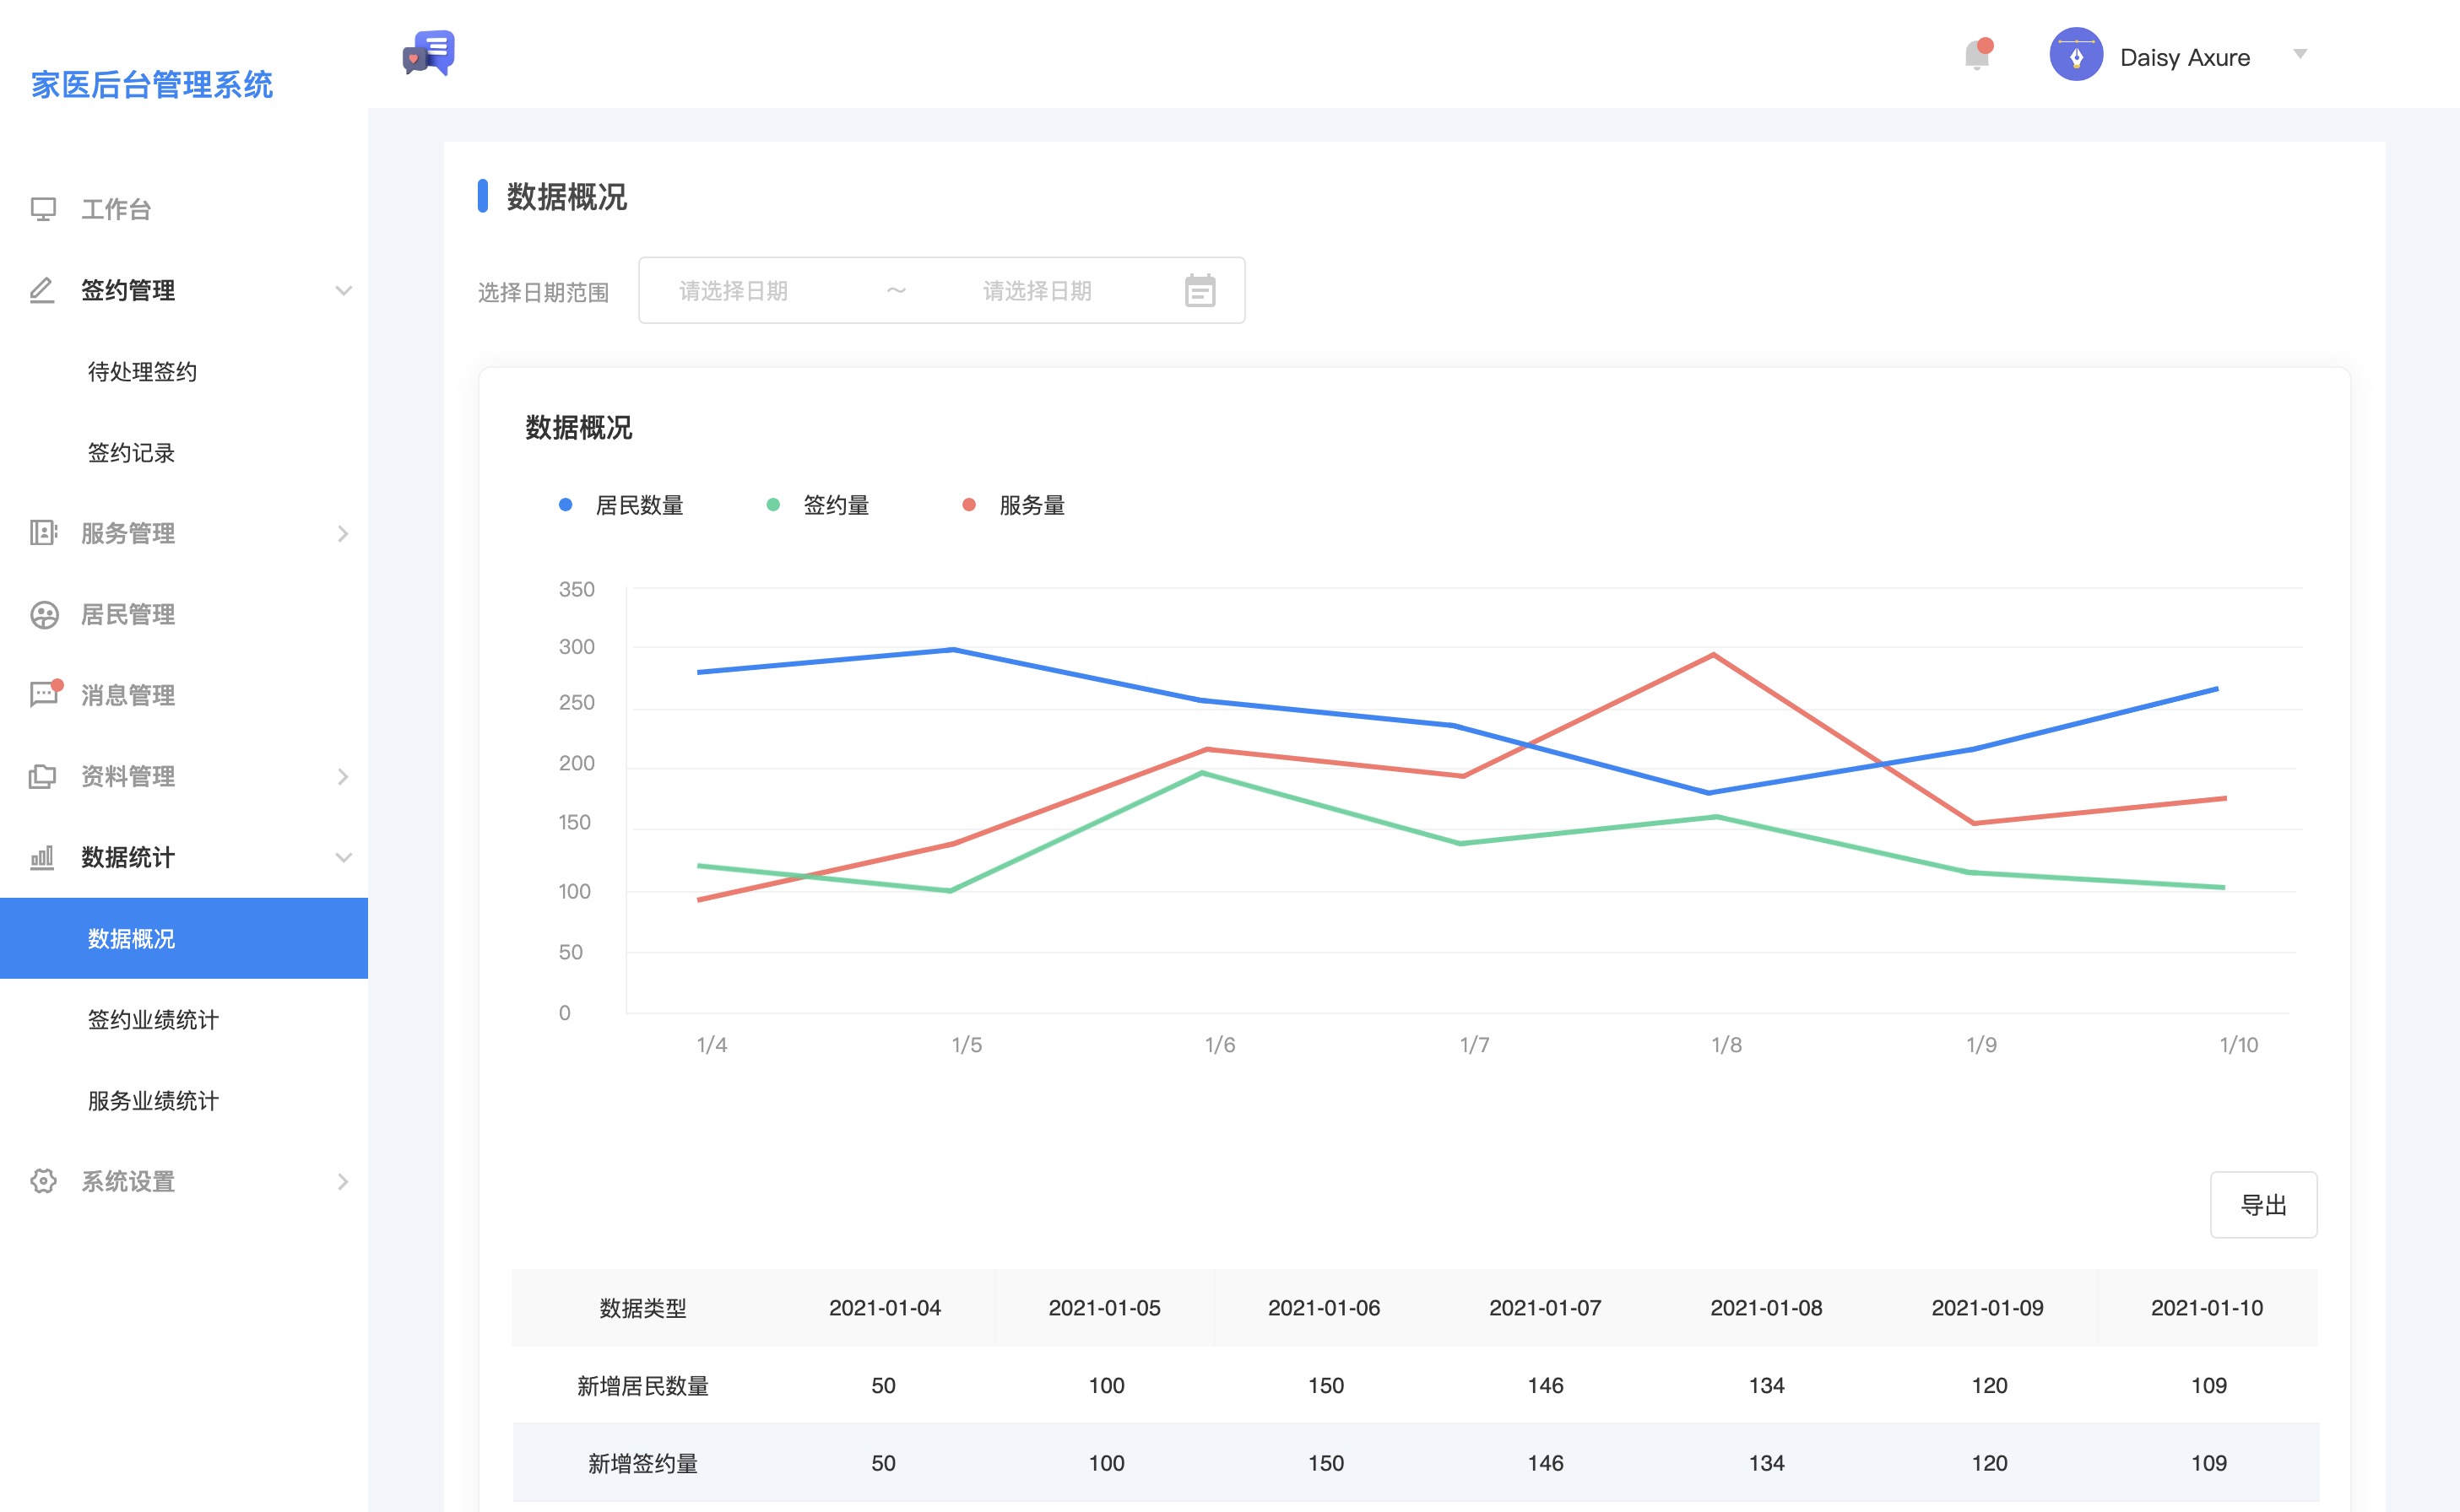2460x1512 pixels.
Task: Click the 资料管理 folder icon
Action: coord(43,776)
